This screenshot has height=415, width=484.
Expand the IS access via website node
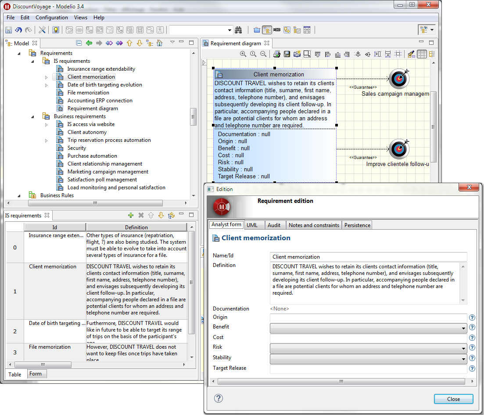point(47,125)
